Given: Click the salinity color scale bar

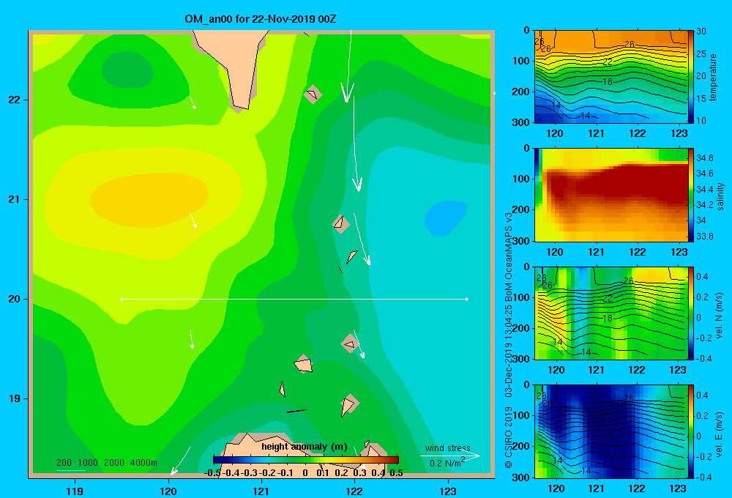Looking at the screenshot, I should pyautogui.click(x=692, y=195).
